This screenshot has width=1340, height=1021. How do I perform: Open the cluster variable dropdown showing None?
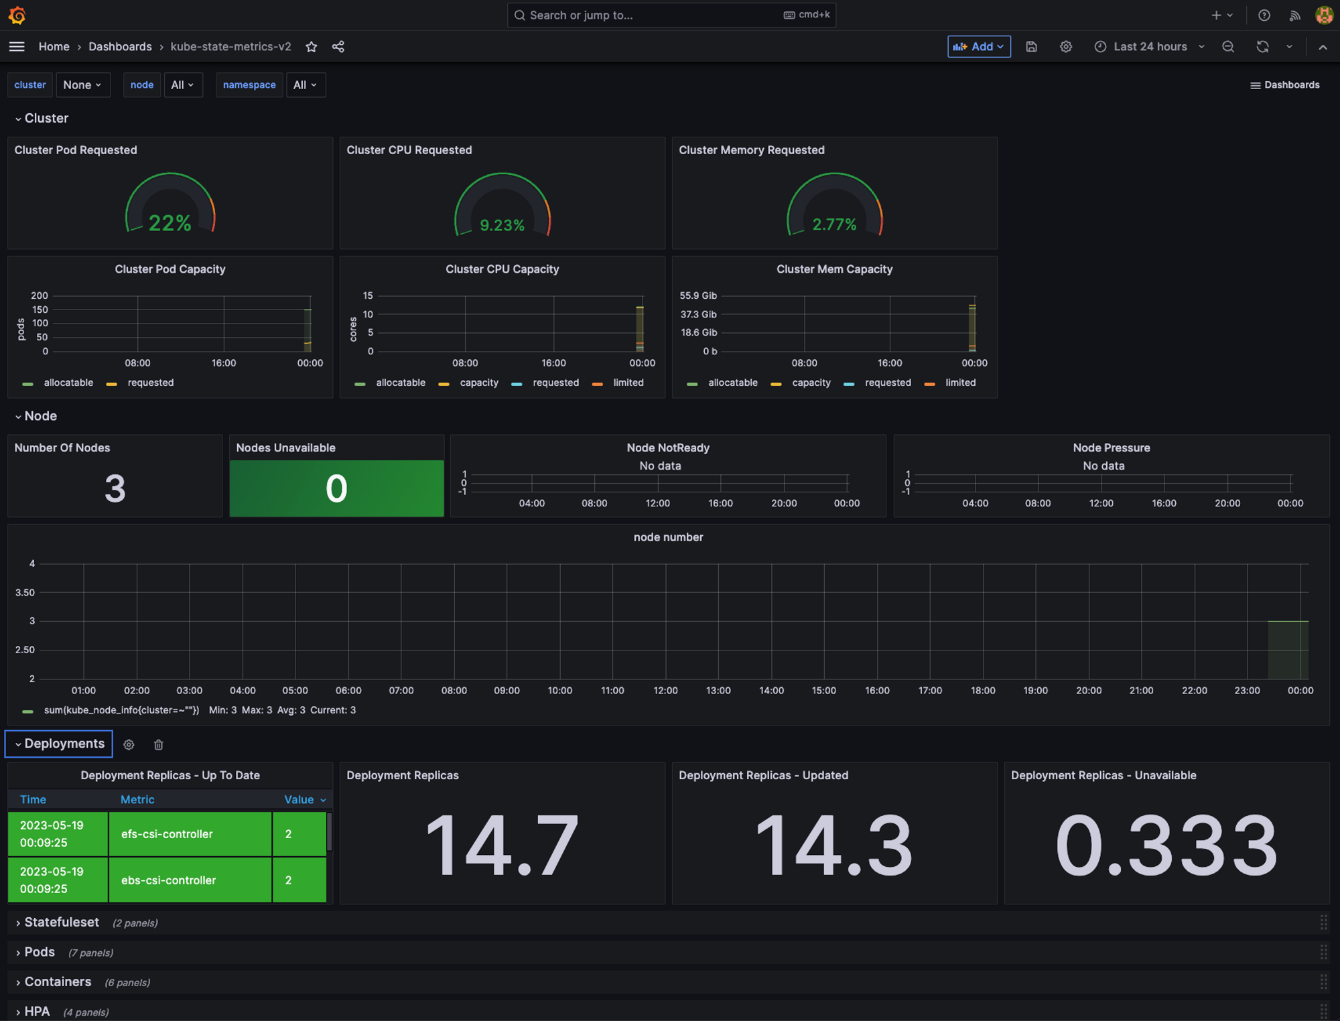click(x=82, y=85)
